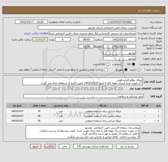
Task: Click the تاریخ نیاز column header
Action: coord(17,106)
